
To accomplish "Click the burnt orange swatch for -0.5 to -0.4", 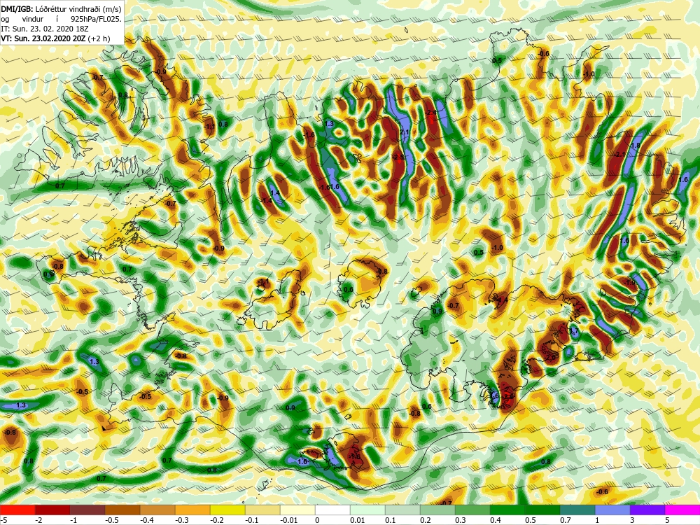I will click(x=122, y=510).
